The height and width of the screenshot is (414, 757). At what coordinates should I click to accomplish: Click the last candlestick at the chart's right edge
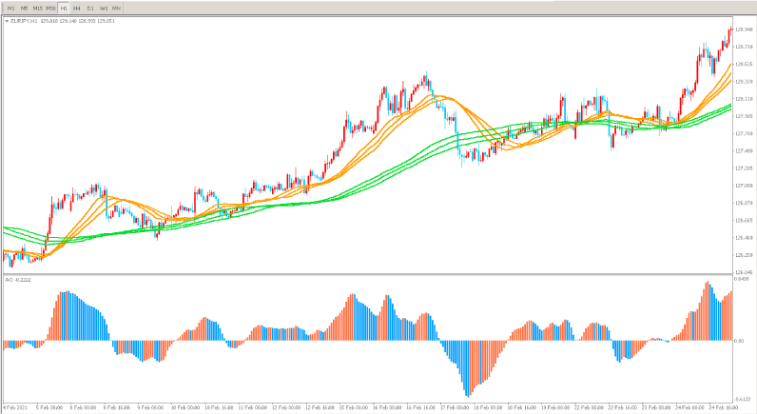pos(729,35)
